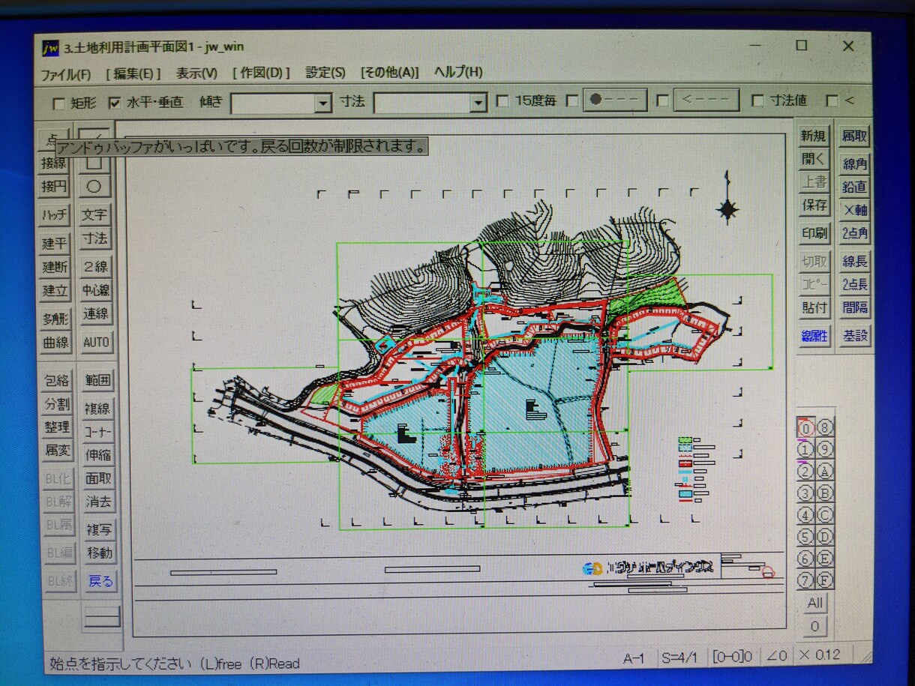This screenshot has width=915, height=686.
Task: Click the <--- arrow line button
Action: coord(706,100)
